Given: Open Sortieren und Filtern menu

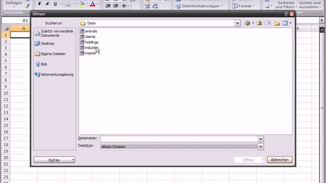Looking at the screenshot, I should pos(286,5).
